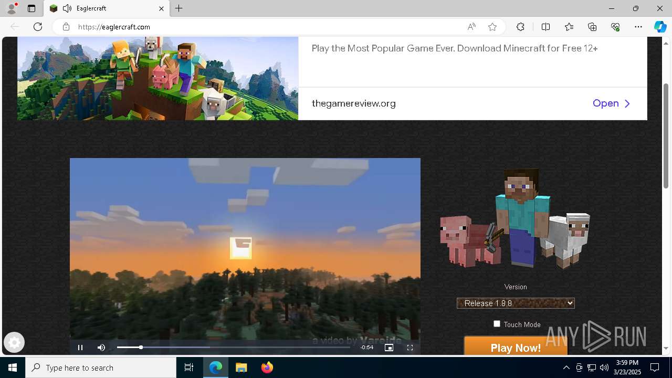This screenshot has height=378, width=672.
Task: Enable Touch Mode checkbox
Action: pos(497,324)
